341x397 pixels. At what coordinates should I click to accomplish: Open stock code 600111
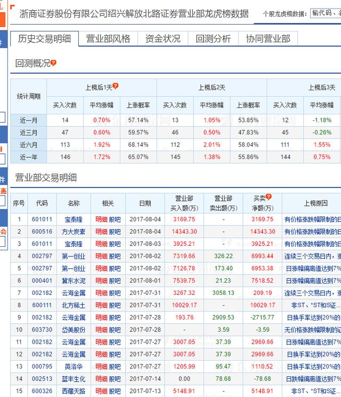(42, 305)
